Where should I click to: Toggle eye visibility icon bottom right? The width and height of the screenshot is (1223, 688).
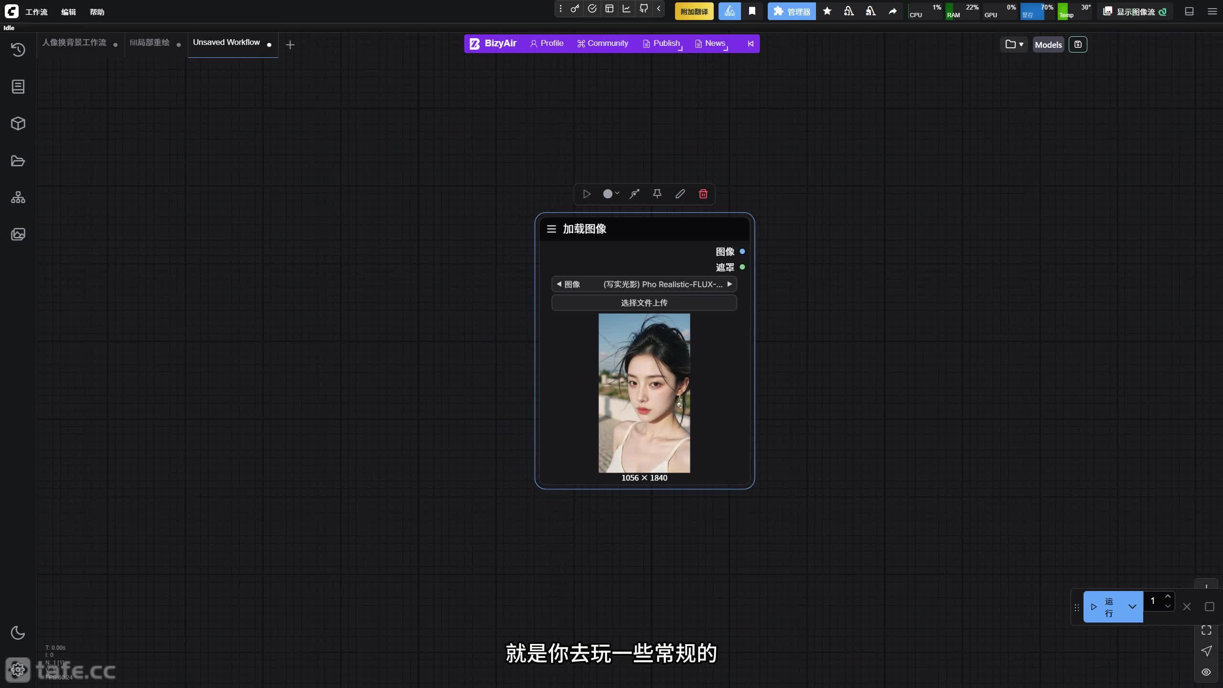(x=1206, y=672)
